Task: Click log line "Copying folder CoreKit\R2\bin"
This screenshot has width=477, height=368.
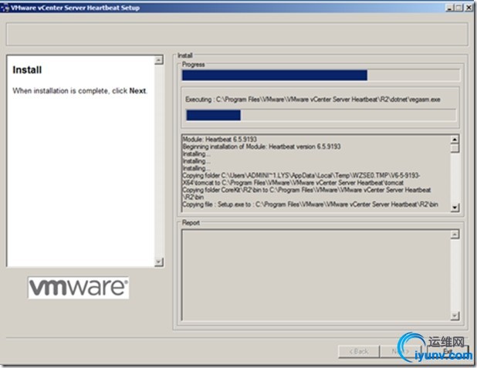Action: click(306, 194)
